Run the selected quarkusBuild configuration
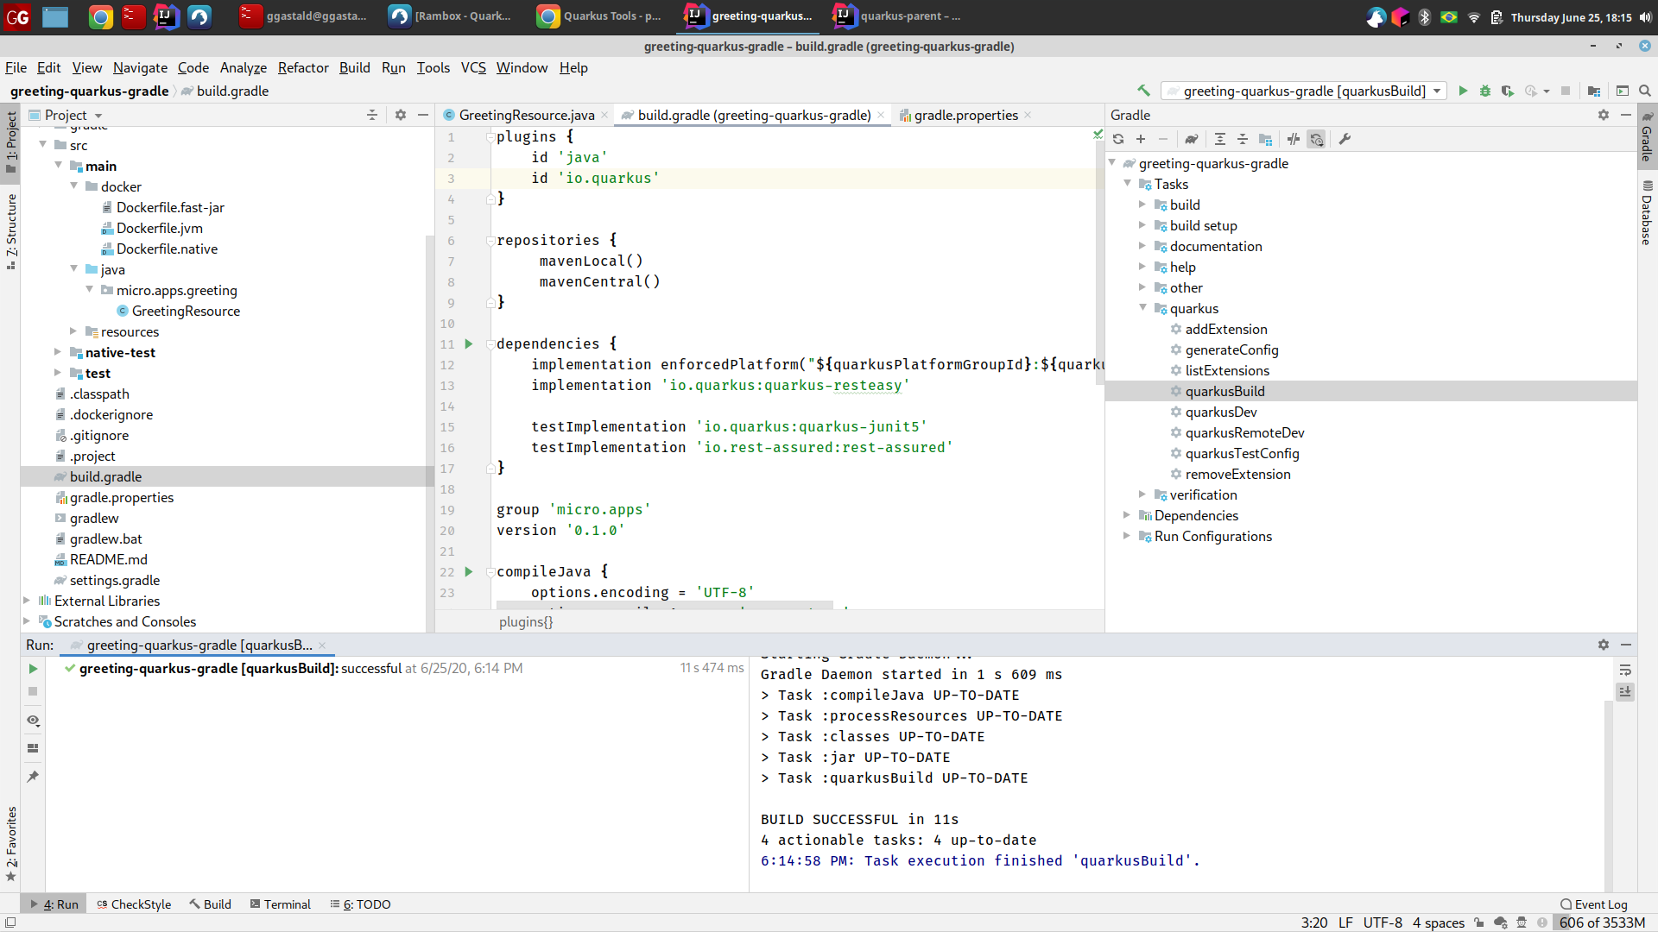1658x932 pixels. [x=1463, y=91]
